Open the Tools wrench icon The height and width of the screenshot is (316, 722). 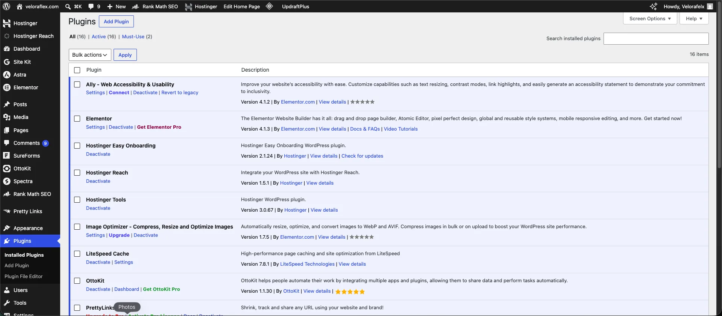click(x=6, y=303)
